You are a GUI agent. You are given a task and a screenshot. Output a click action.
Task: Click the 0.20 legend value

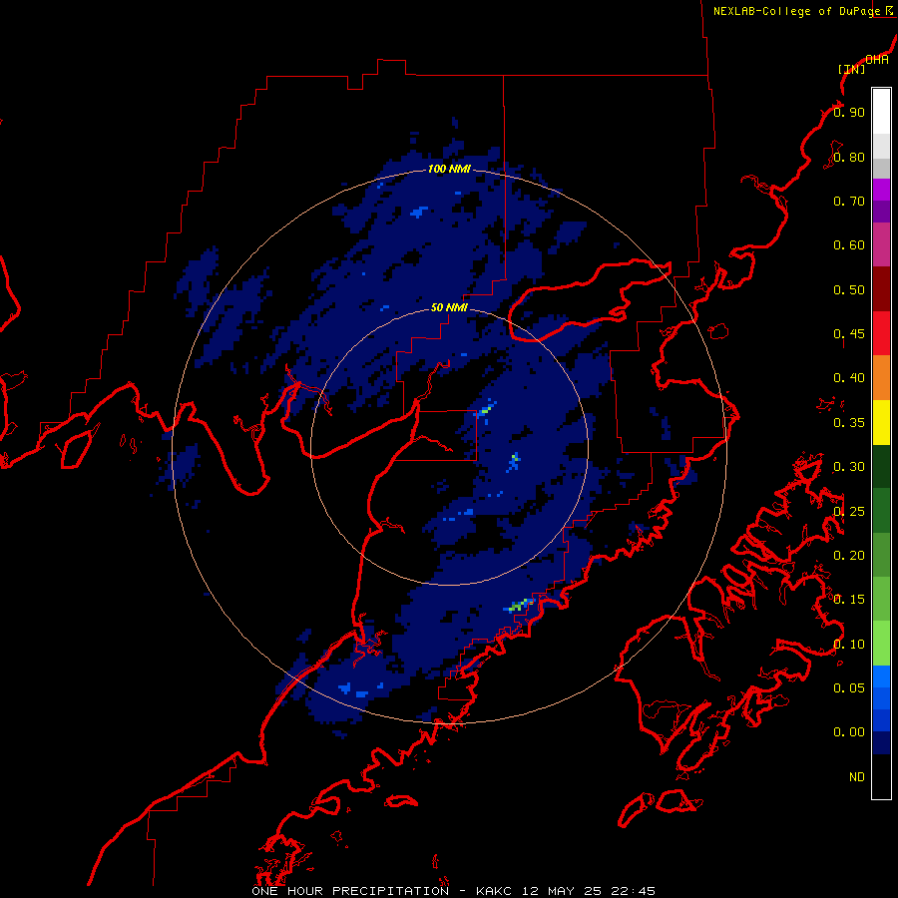tap(849, 556)
